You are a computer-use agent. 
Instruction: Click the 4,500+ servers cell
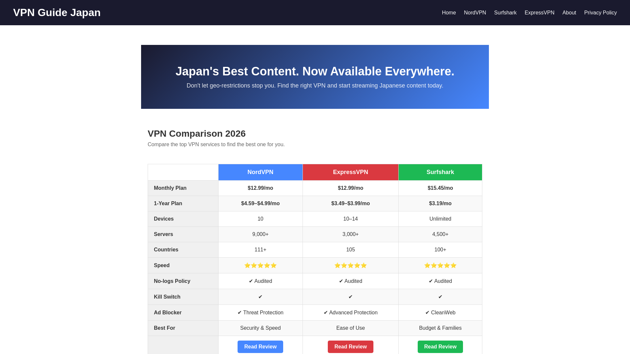440,234
